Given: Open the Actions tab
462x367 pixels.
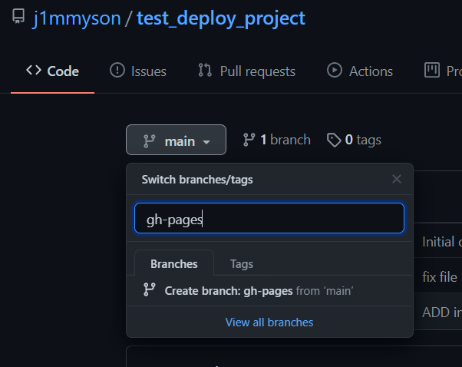Looking at the screenshot, I should 360,71.
